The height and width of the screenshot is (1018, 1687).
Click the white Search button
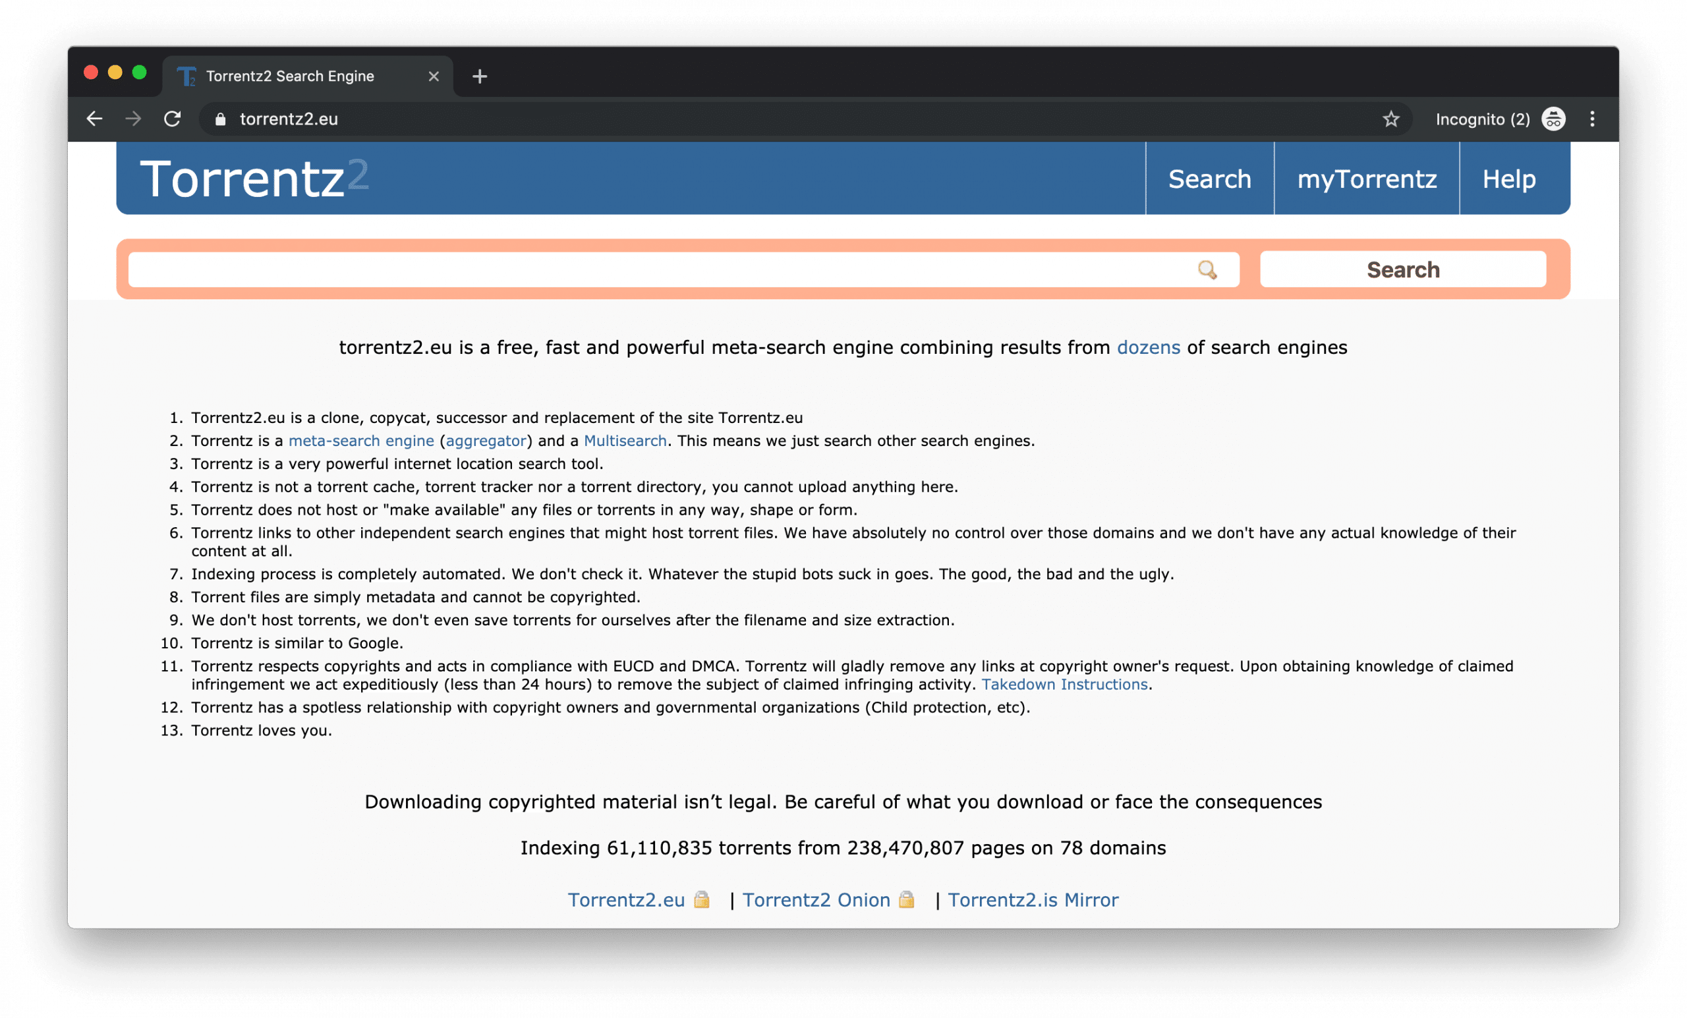click(1403, 269)
